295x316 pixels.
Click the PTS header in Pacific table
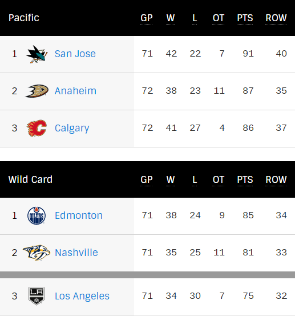245,18
